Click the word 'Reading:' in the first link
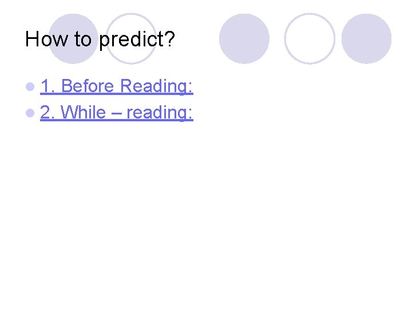412x309 pixels. pos(157,86)
